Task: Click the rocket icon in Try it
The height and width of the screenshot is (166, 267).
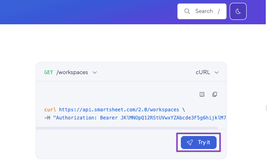Action: coord(190,143)
